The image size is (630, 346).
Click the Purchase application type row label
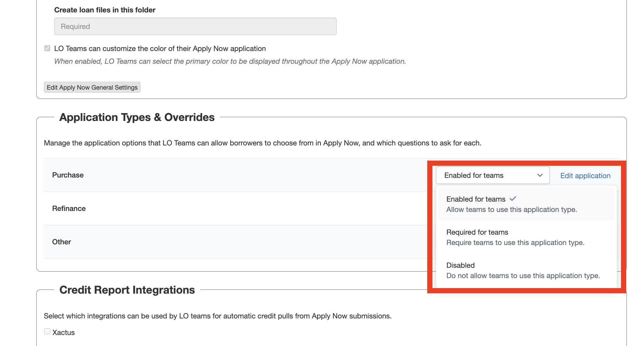coord(68,175)
